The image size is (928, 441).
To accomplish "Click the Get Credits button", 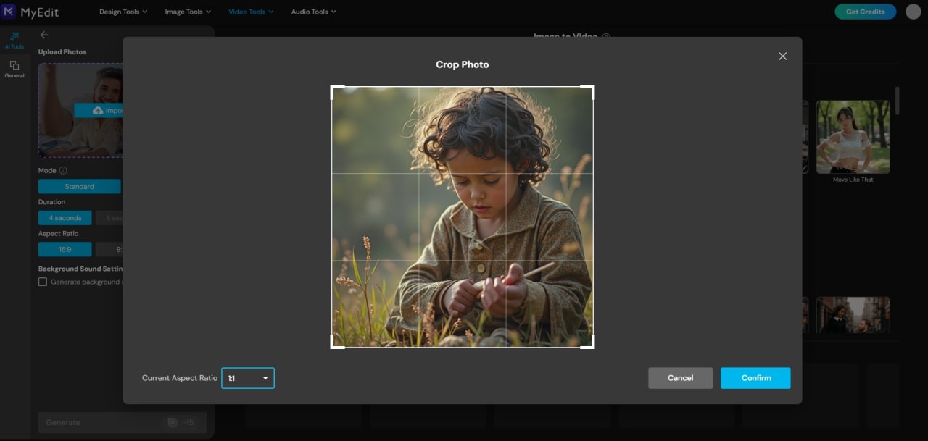I will pos(865,12).
